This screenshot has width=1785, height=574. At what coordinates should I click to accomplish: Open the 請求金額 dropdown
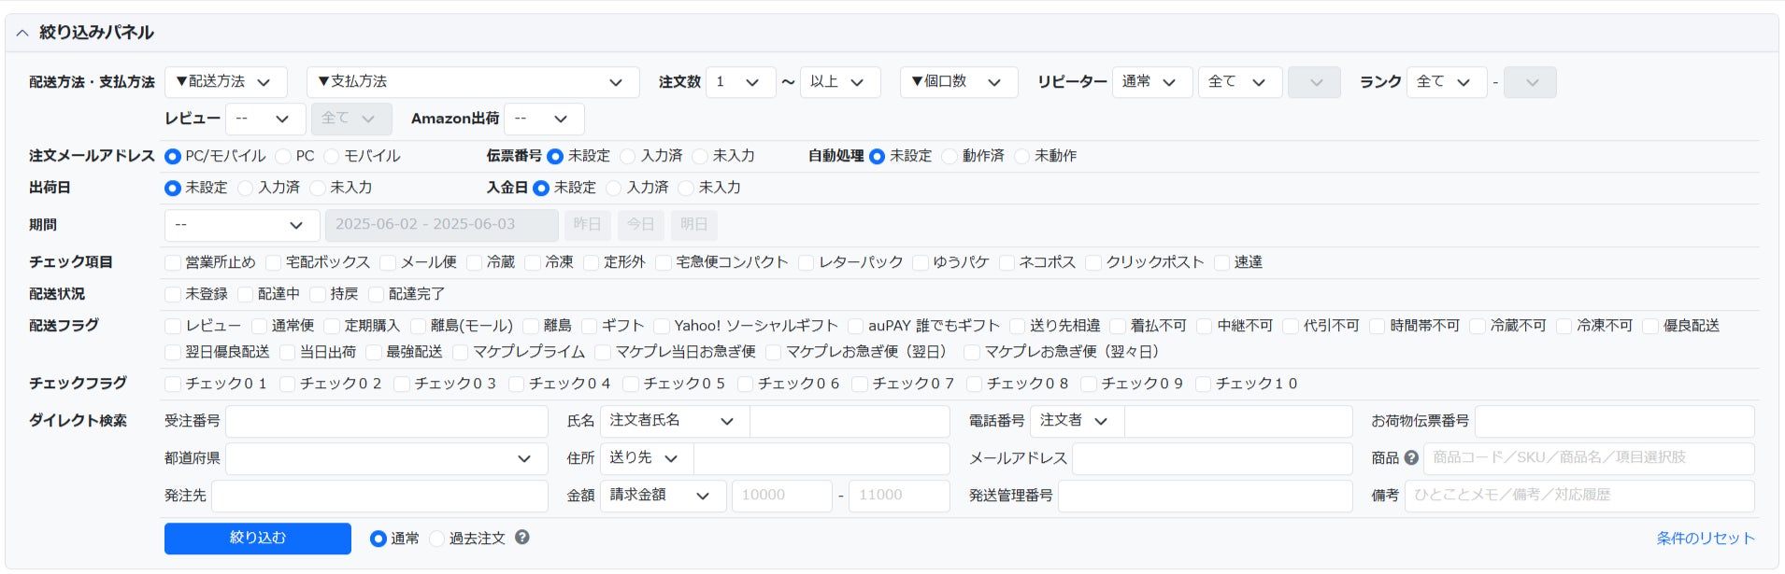click(663, 496)
